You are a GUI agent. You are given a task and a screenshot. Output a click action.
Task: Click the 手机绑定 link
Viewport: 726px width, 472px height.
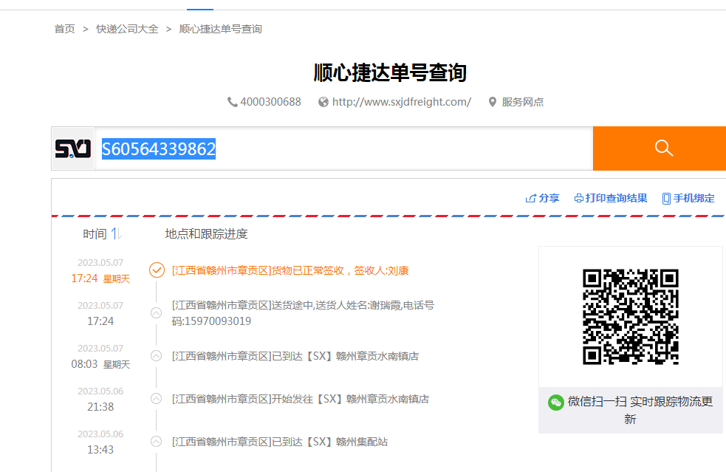pyautogui.click(x=694, y=198)
